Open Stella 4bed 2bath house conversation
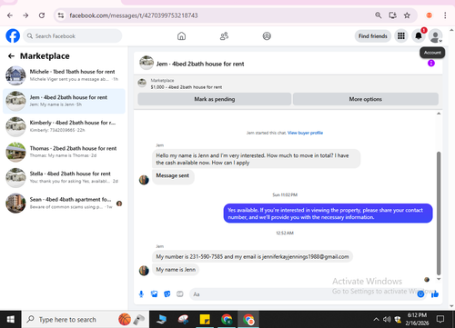Screen dimensions: 455x328 [x=64, y=177]
